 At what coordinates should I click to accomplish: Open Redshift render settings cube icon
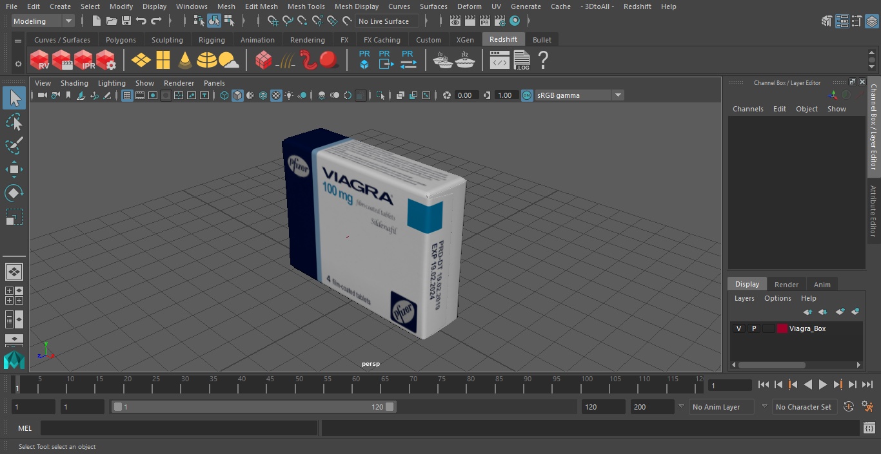pos(106,61)
